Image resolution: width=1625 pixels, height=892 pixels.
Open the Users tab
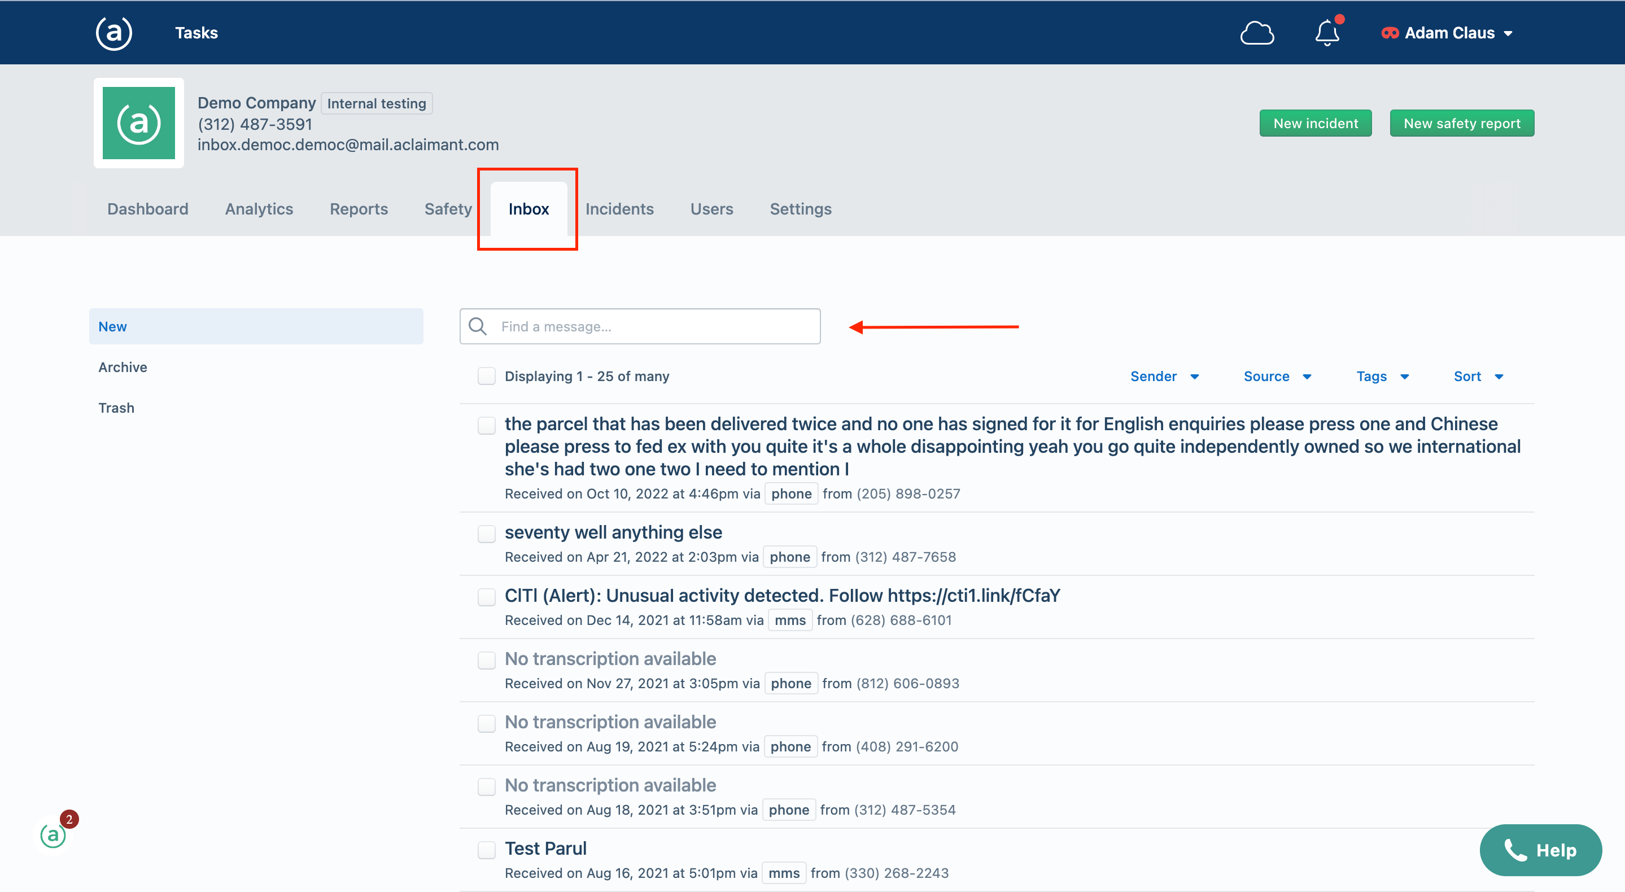click(711, 209)
